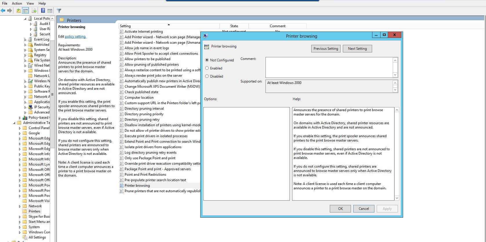
Task: Expand the Network node under Administrative Templates
Action: (x=20, y=206)
